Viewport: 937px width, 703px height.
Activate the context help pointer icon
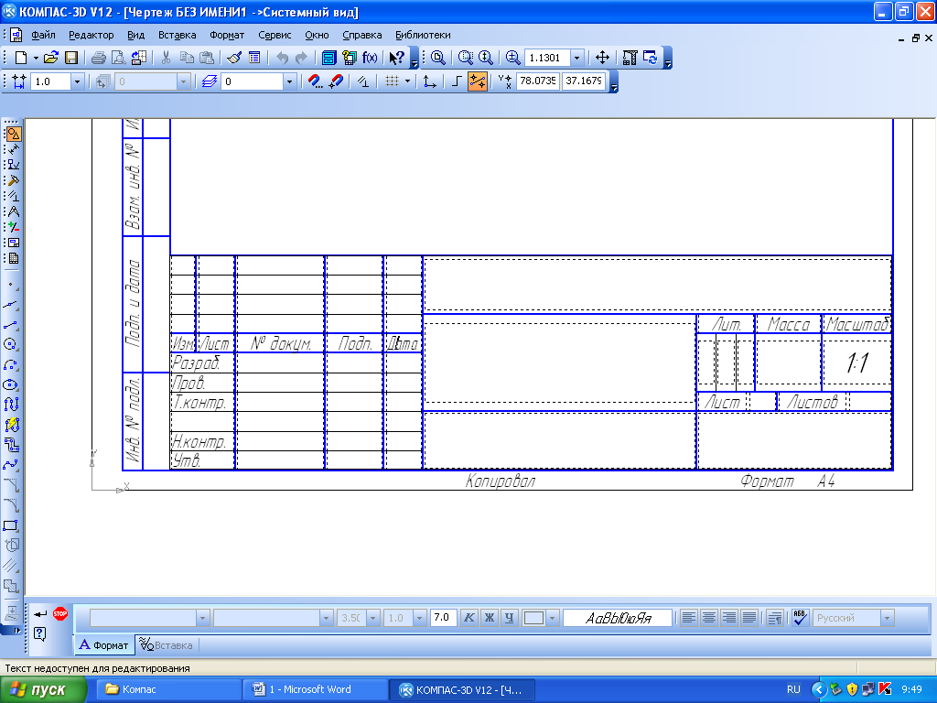[x=396, y=58]
